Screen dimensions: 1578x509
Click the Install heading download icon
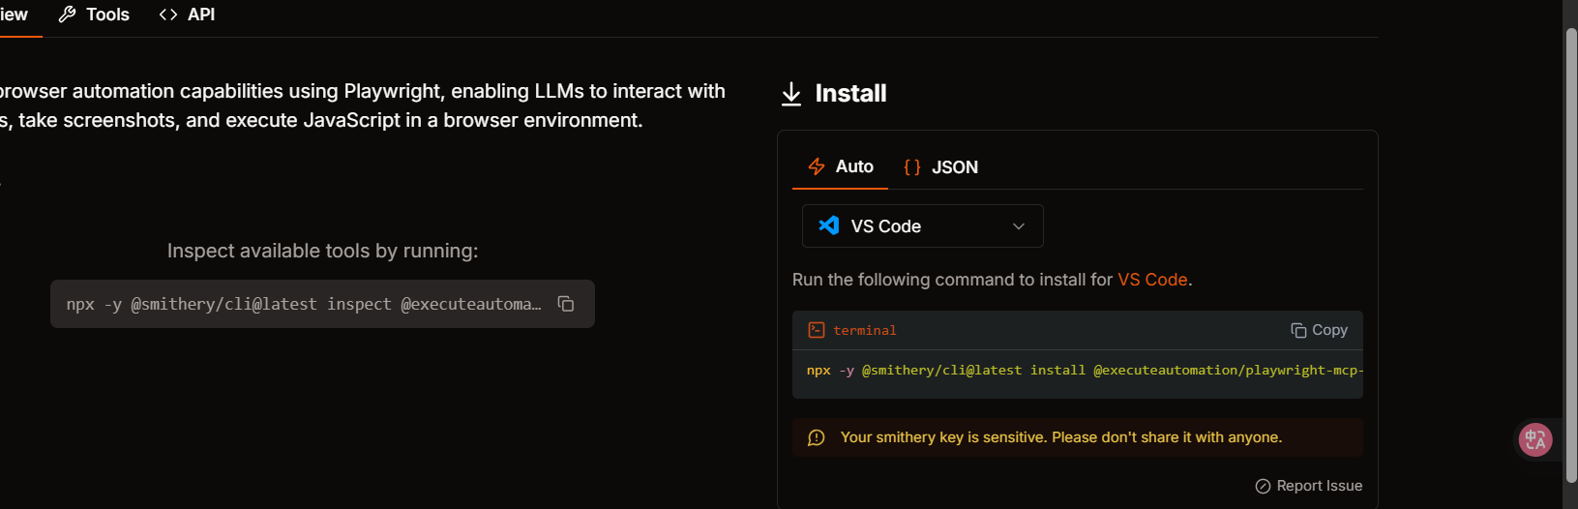point(791,94)
